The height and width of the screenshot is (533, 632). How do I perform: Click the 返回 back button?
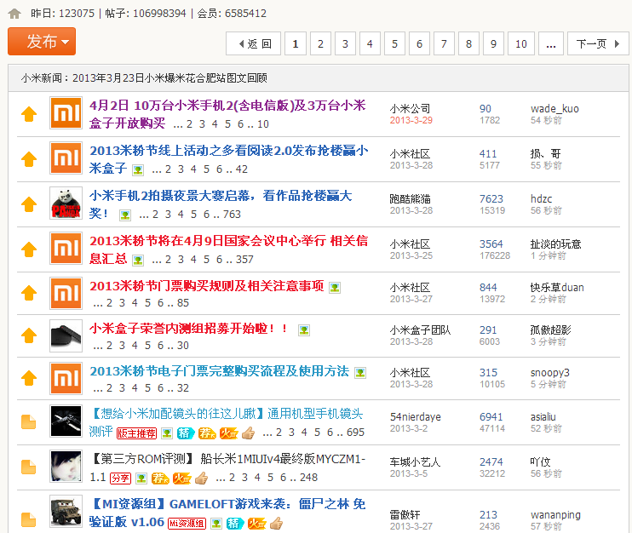tap(254, 43)
